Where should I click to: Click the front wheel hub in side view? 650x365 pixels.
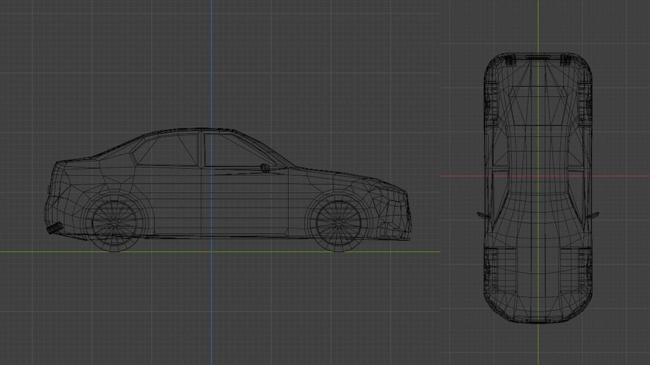pyautogui.click(x=339, y=223)
